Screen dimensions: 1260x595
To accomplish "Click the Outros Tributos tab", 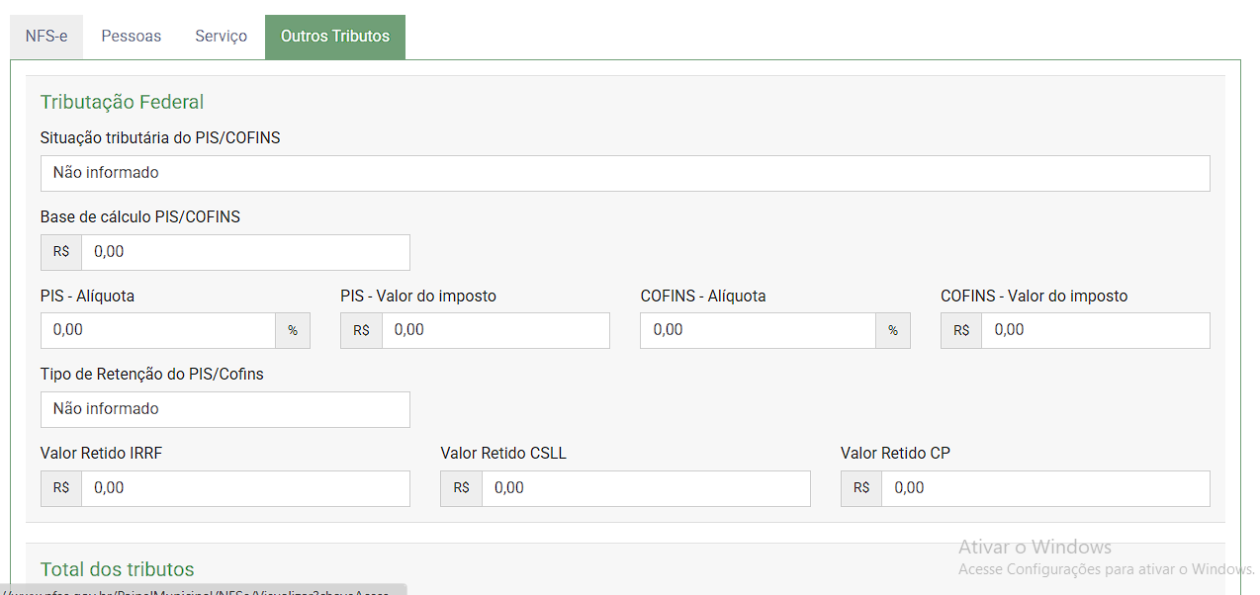I will point(335,37).
